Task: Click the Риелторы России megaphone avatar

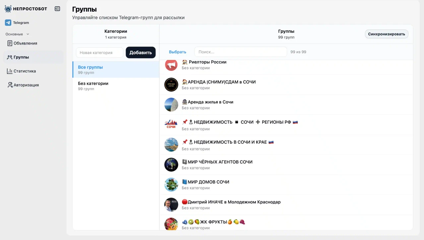Action: coord(171,65)
